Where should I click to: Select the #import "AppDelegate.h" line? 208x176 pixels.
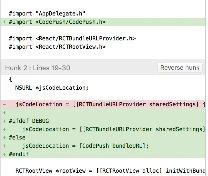[x=103, y=14]
